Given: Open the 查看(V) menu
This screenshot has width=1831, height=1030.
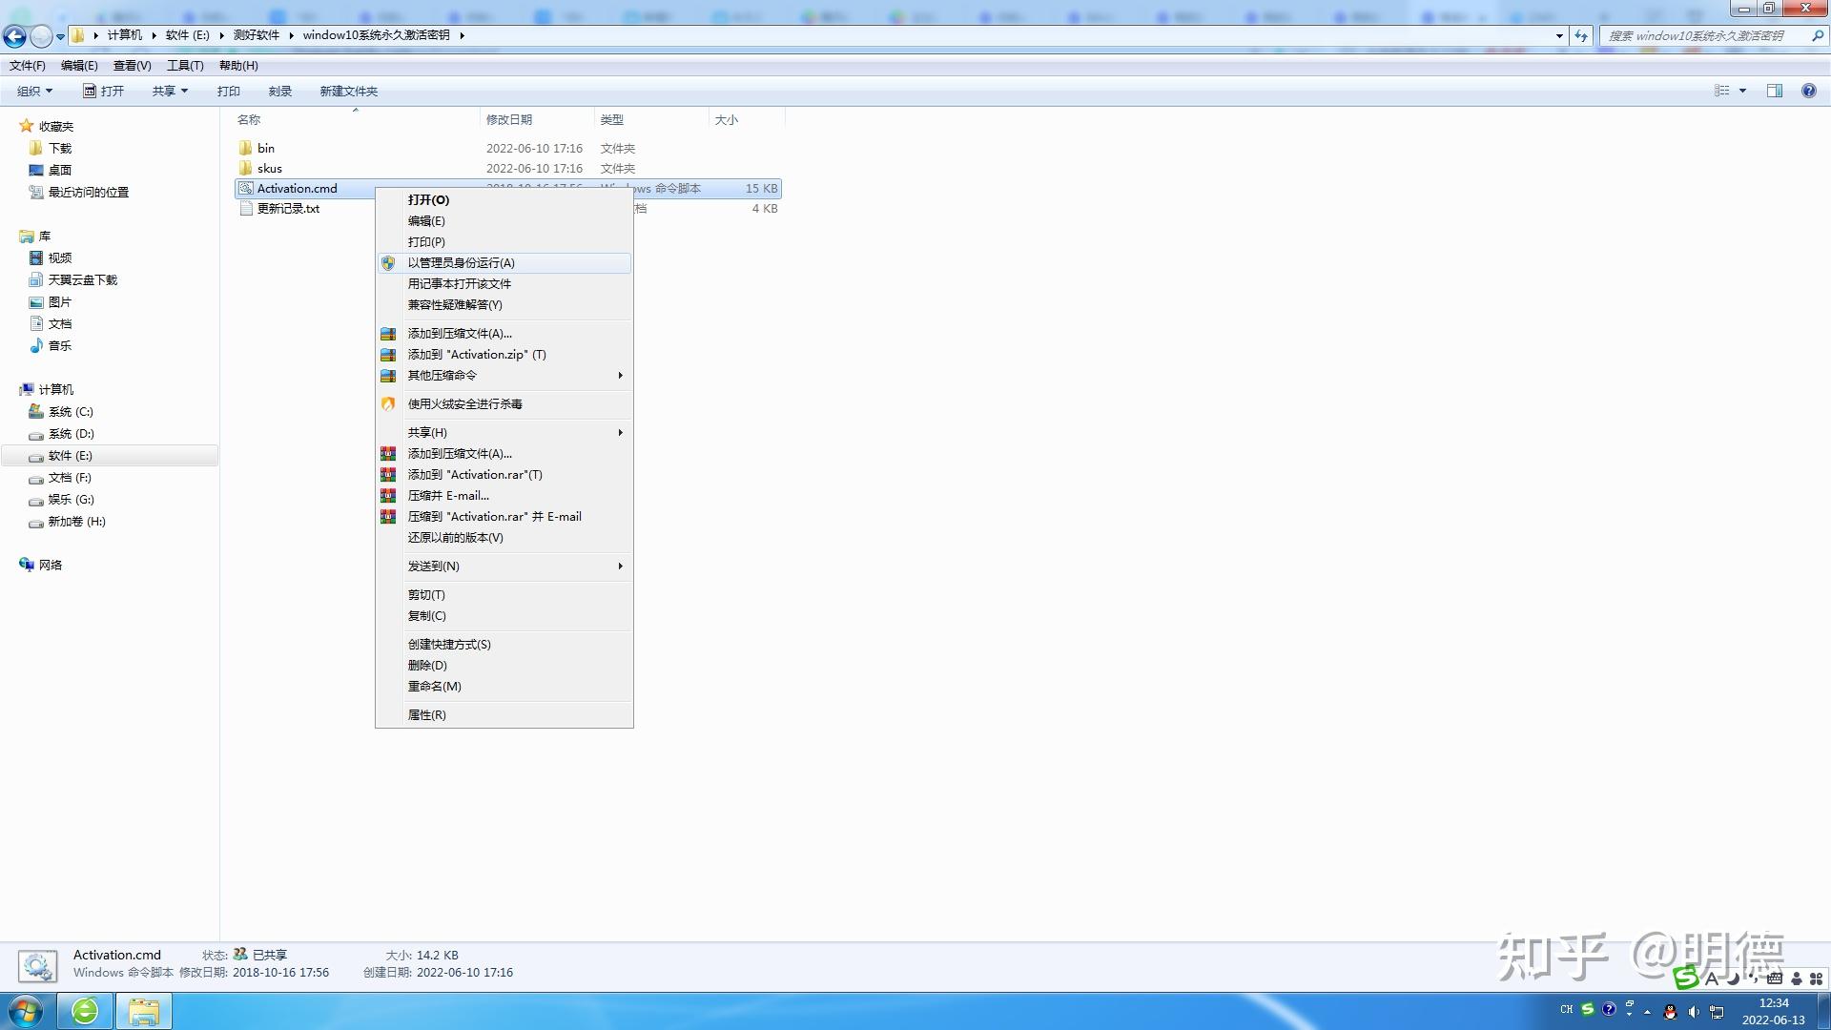Looking at the screenshot, I should [x=133, y=66].
